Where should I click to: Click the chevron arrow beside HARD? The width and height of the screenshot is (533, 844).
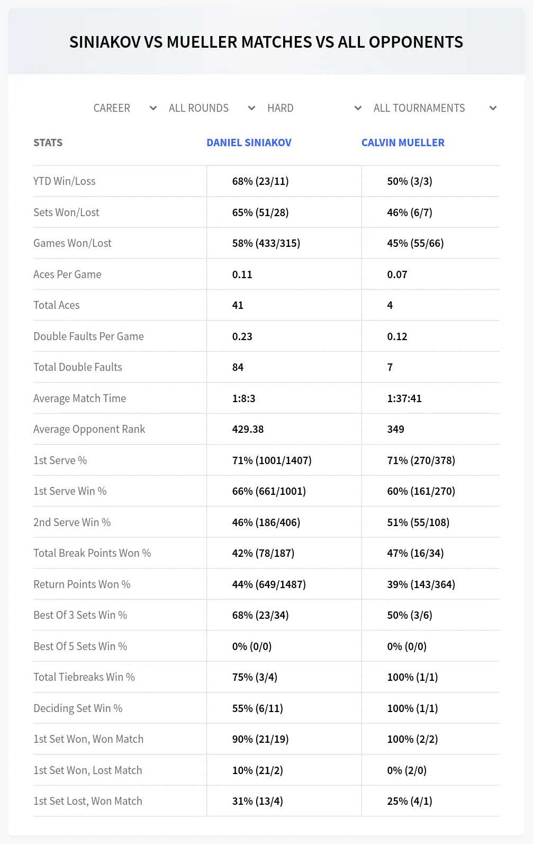click(x=358, y=108)
